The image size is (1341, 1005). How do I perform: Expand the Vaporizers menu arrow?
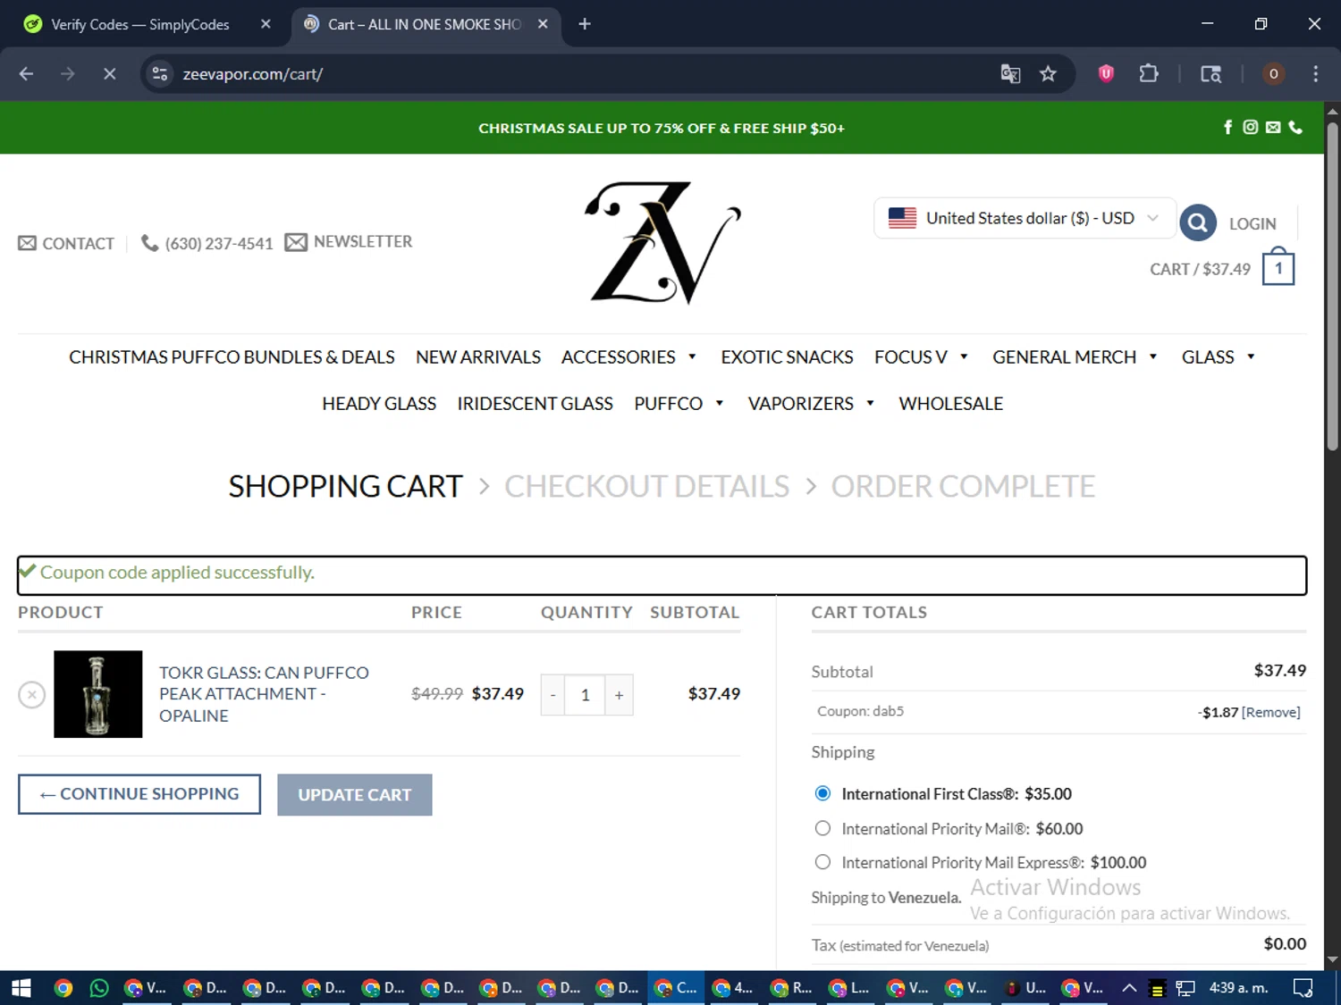coord(870,403)
